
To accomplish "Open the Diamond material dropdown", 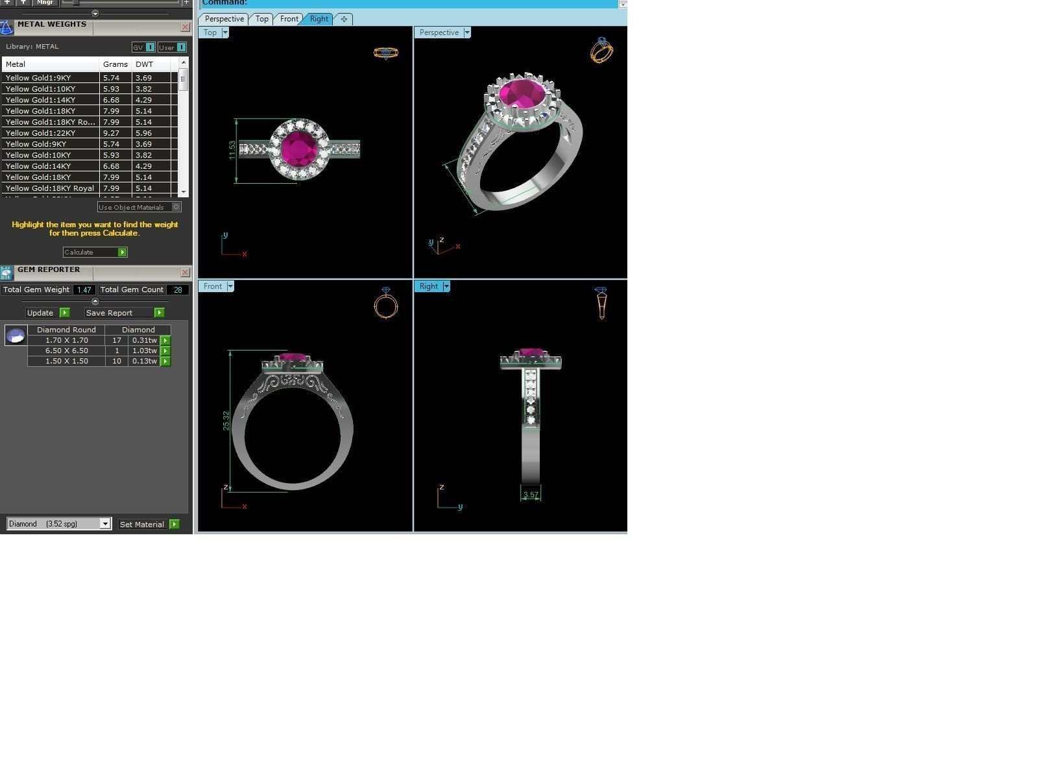I will coord(105,524).
